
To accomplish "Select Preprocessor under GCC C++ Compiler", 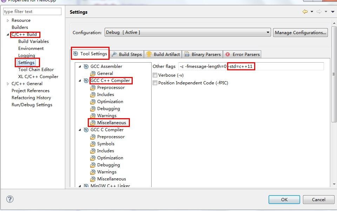I will coord(111,88).
